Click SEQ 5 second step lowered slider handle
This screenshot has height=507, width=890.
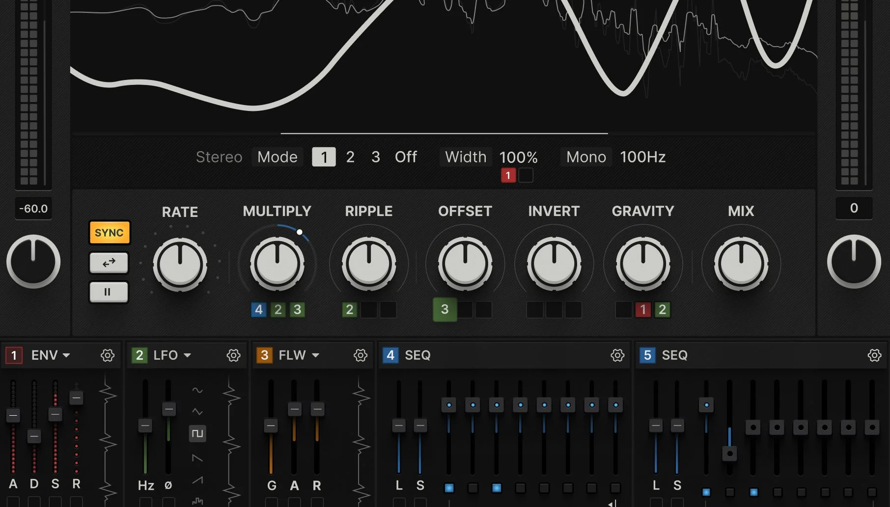[x=730, y=454]
